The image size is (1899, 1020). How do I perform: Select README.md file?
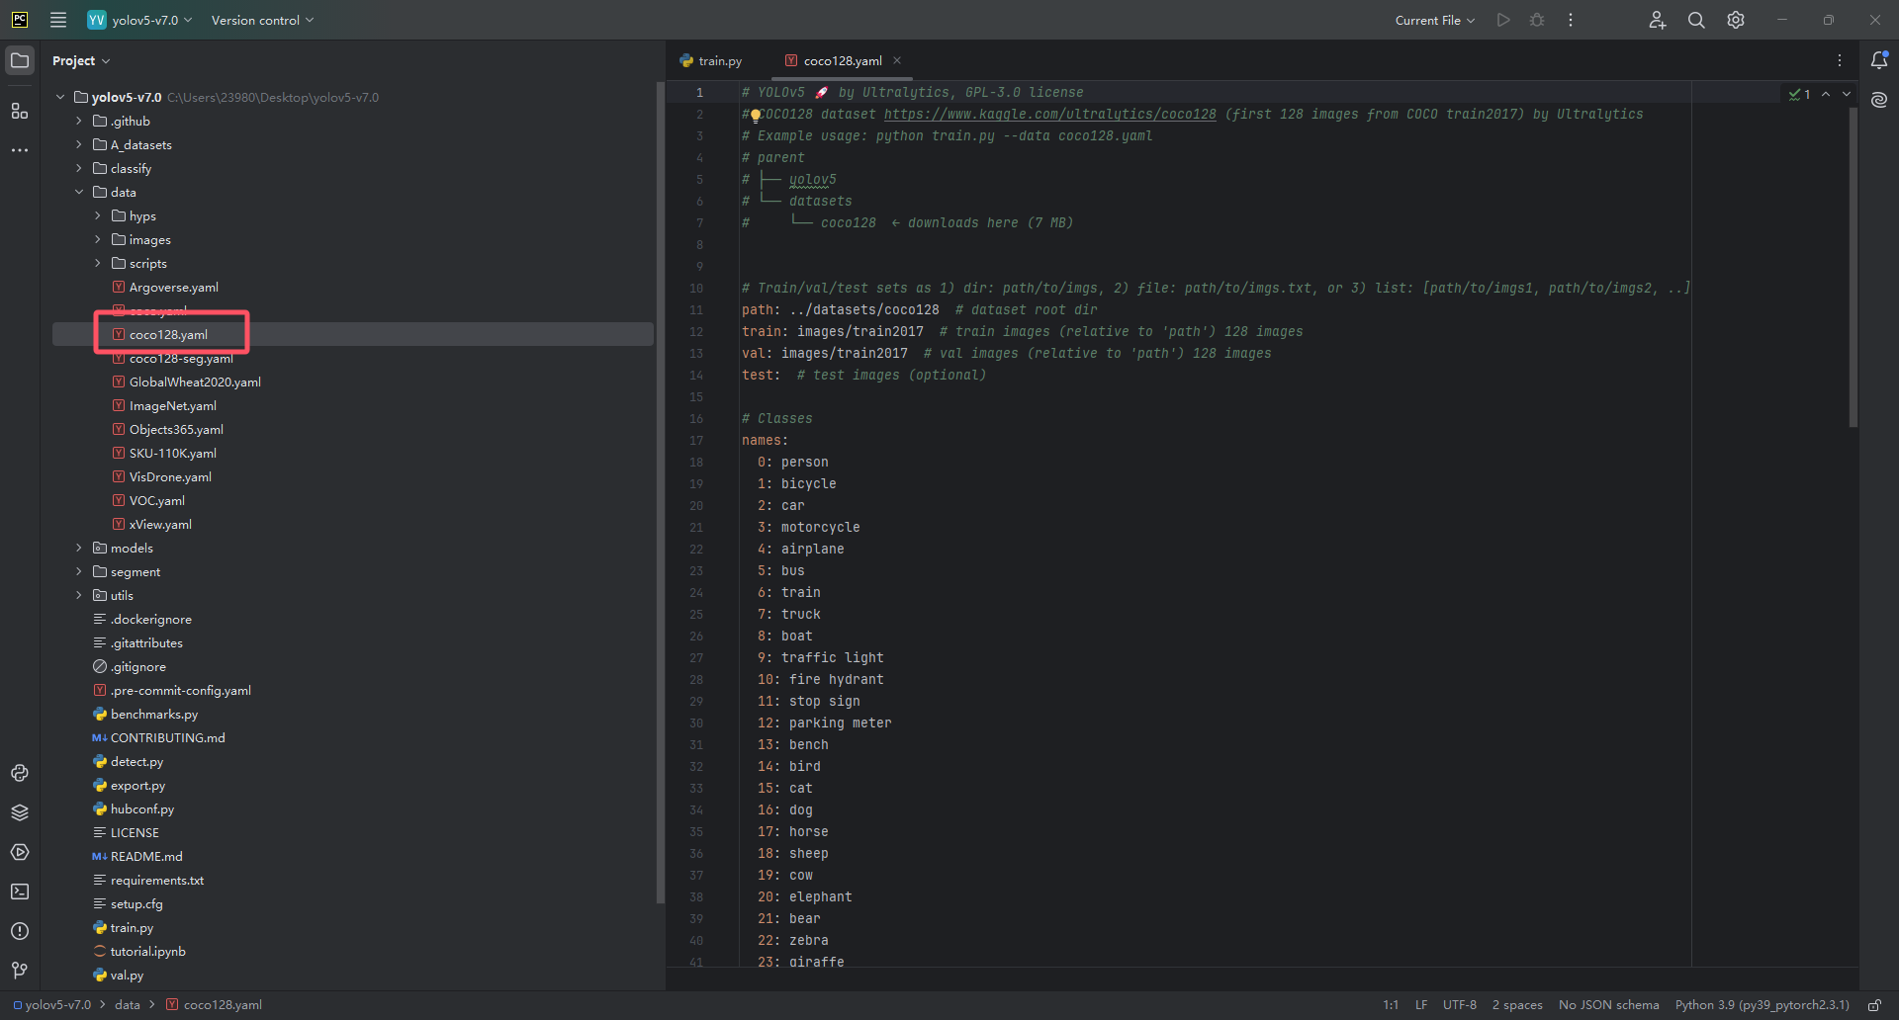146,856
